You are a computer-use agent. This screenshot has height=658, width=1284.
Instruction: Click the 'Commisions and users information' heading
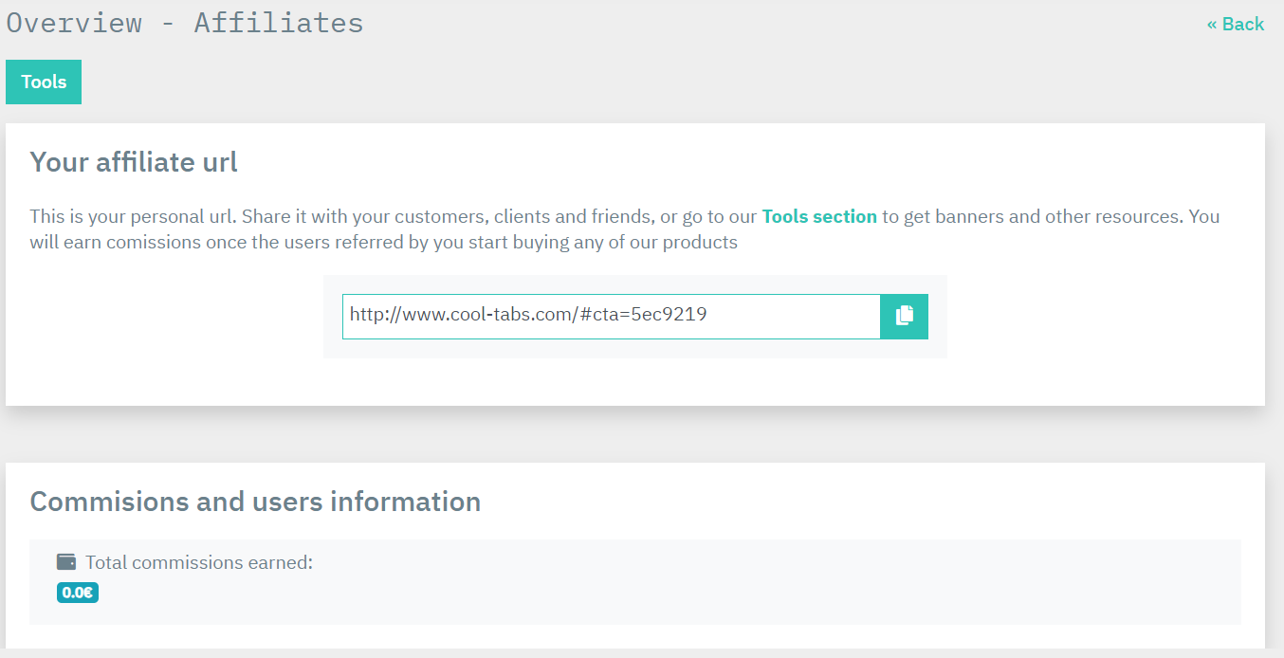(x=255, y=502)
